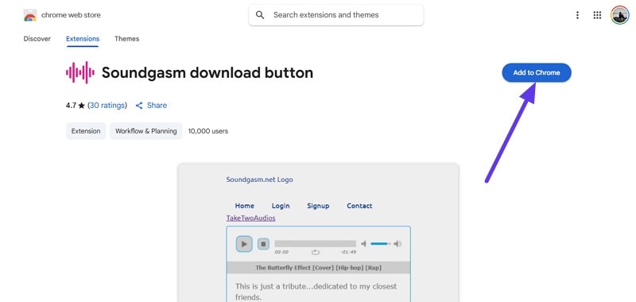636x302 pixels.
Task: Open the TakeTwoAudios link
Action: pyautogui.click(x=250, y=218)
